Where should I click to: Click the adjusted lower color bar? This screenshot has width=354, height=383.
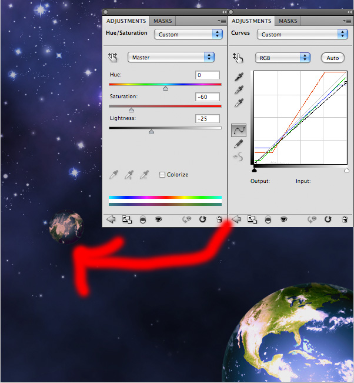pyautogui.click(x=165, y=204)
